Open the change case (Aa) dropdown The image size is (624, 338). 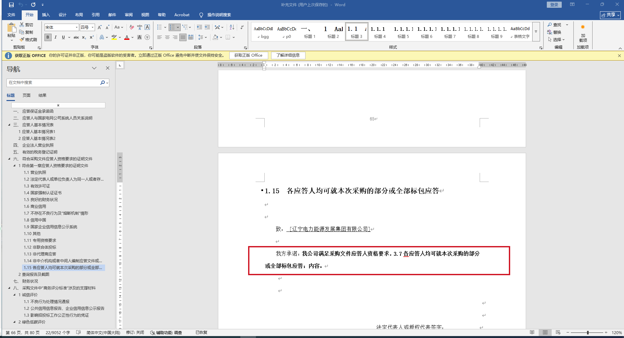coord(119,27)
